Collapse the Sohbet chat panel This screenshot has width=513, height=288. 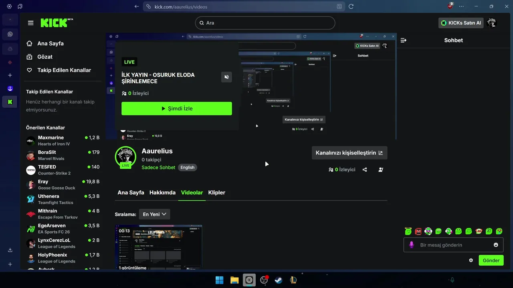[x=404, y=40]
